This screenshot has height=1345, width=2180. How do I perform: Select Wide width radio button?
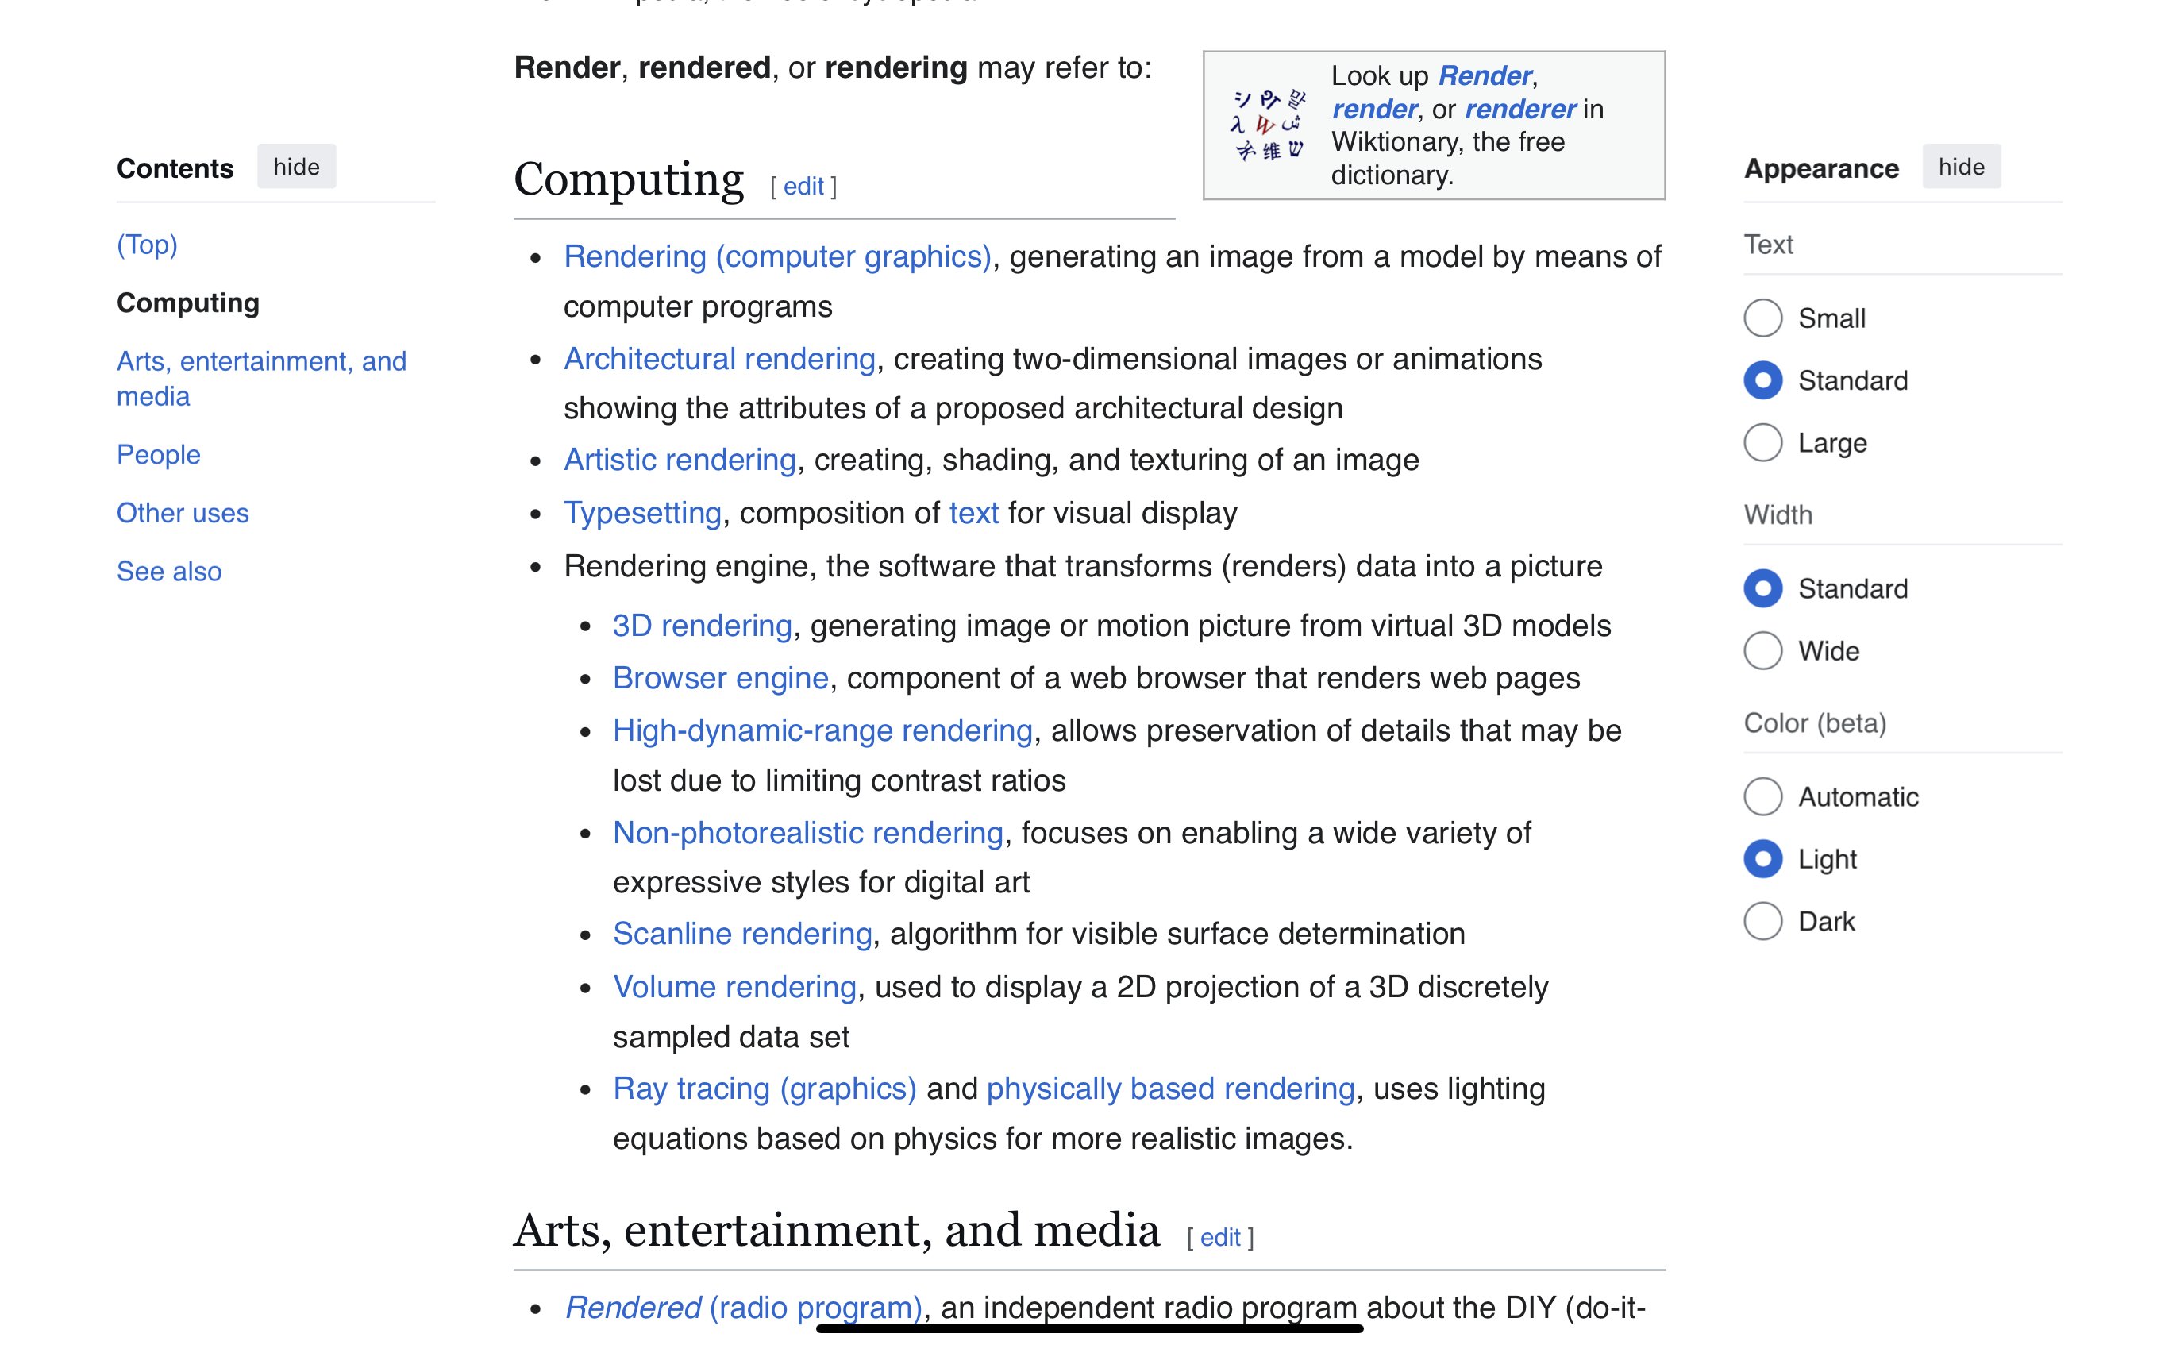pyautogui.click(x=1763, y=651)
